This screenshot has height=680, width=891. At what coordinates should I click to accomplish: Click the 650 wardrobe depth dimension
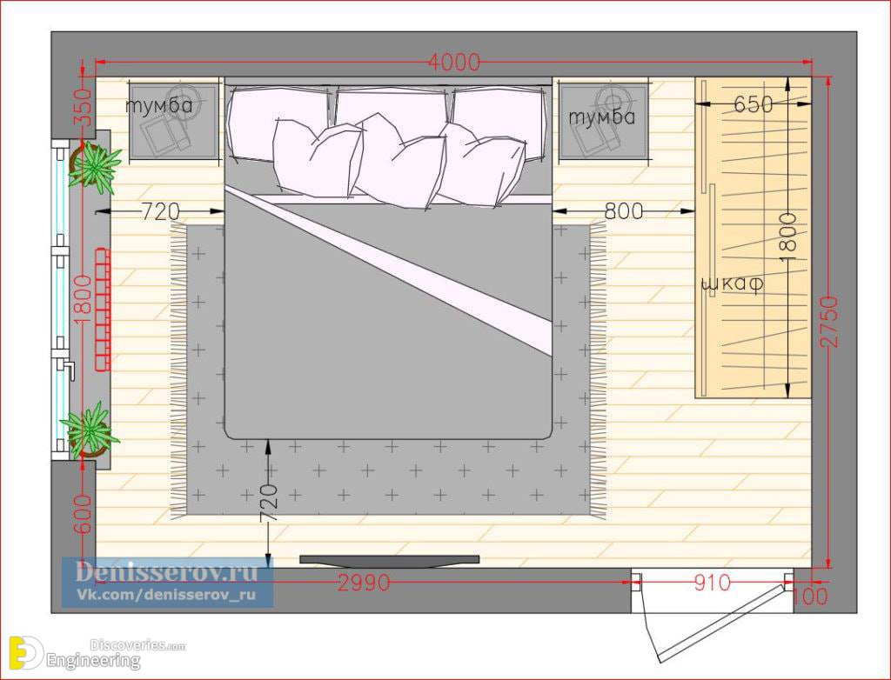pos(753,104)
